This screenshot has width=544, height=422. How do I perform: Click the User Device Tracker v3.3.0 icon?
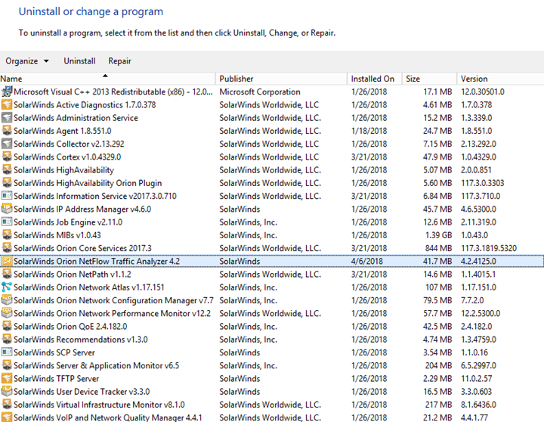pyautogui.click(x=7, y=392)
